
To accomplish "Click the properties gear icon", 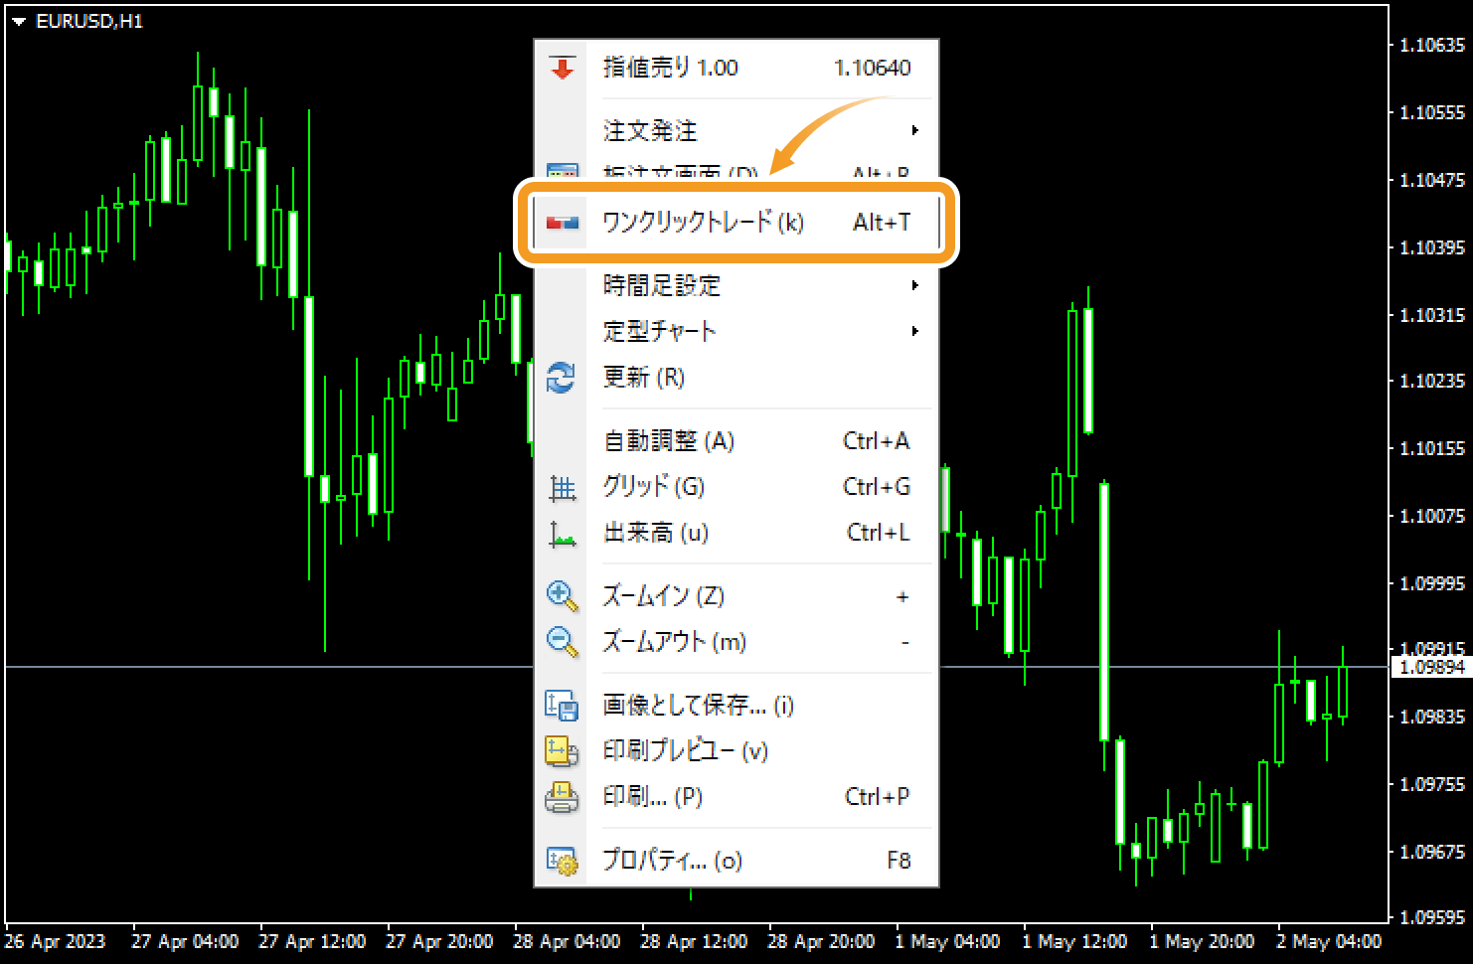I will [x=562, y=861].
